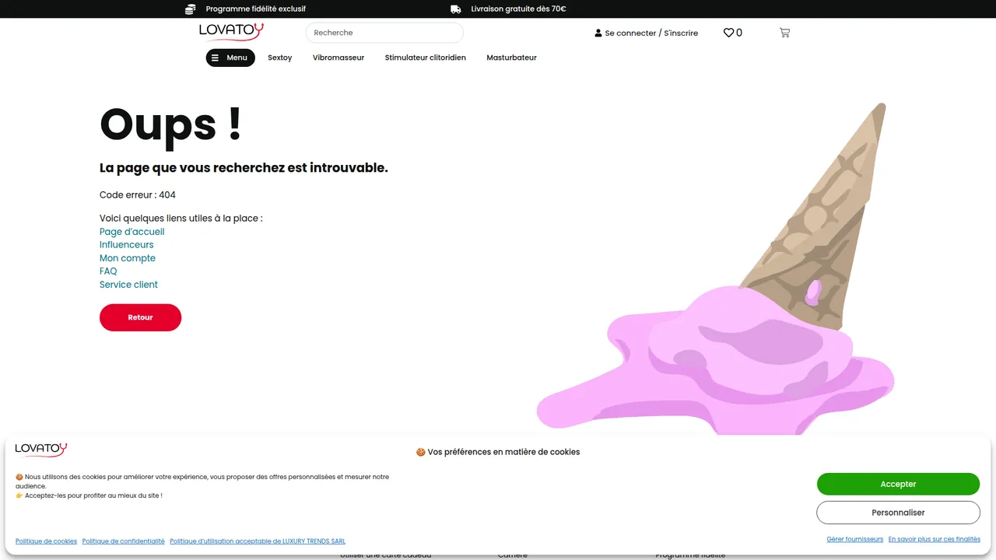Focus the Recherche search field
The height and width of the screenshot is (560, 996).
click(384, 33)
